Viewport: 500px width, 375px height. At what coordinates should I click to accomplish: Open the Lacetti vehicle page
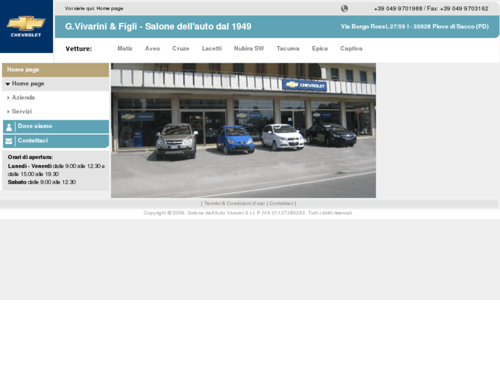[212, 49]
